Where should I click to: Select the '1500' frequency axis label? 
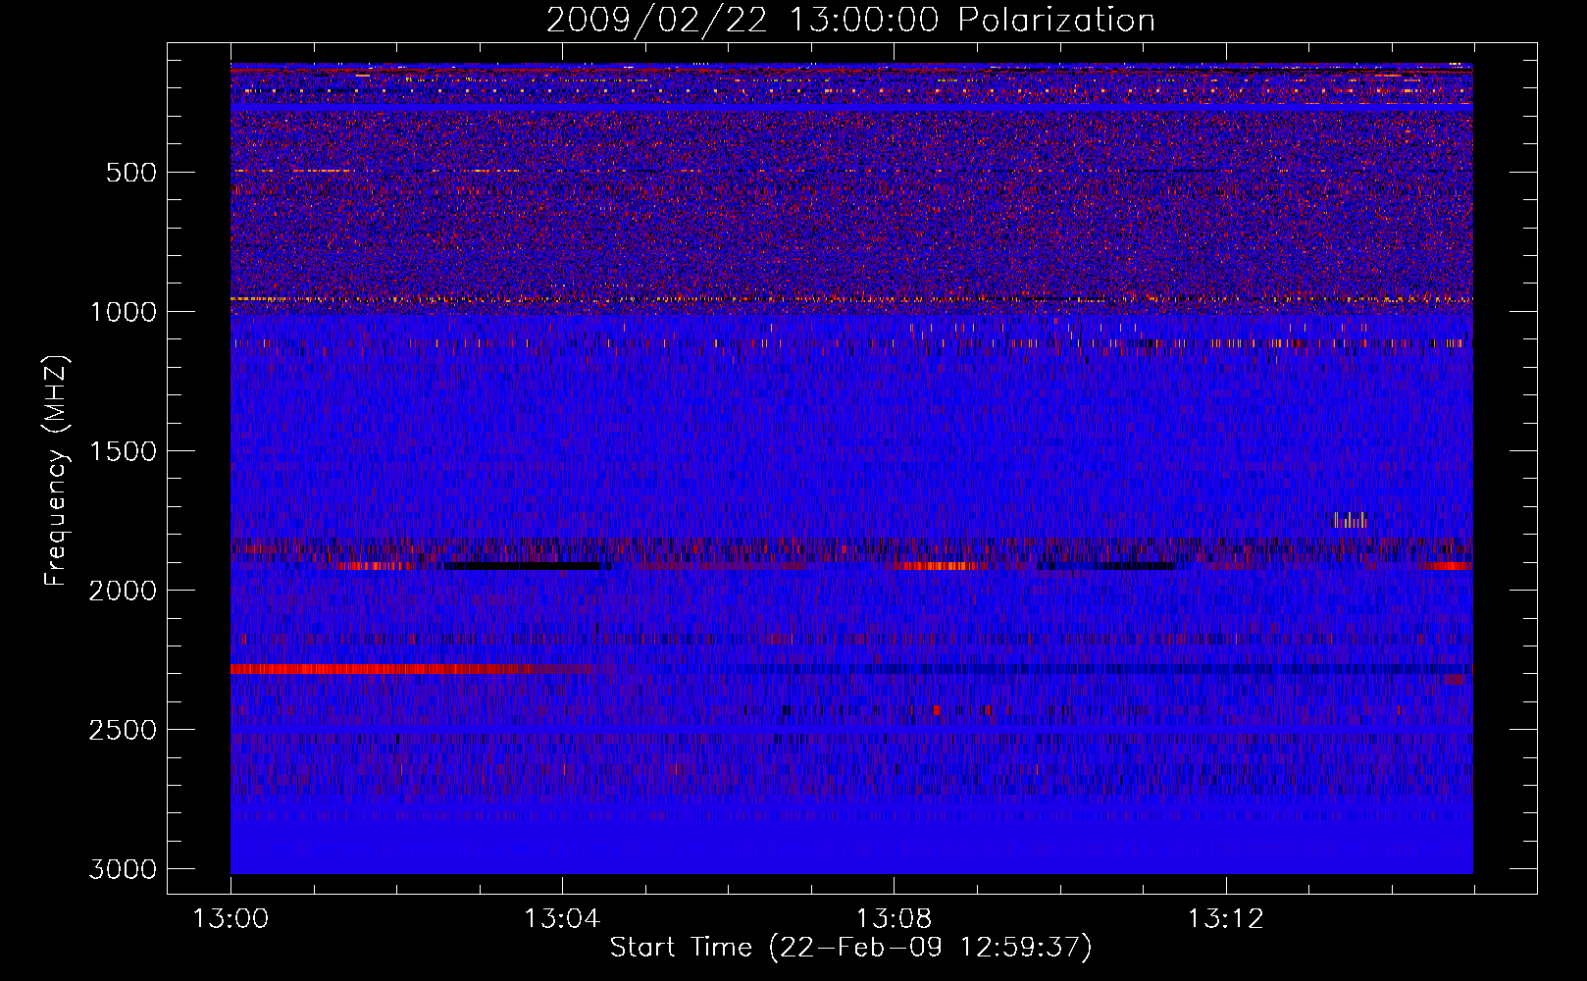(123, 451)
